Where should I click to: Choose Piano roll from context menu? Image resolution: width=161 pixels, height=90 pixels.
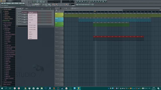coord(32,12)
